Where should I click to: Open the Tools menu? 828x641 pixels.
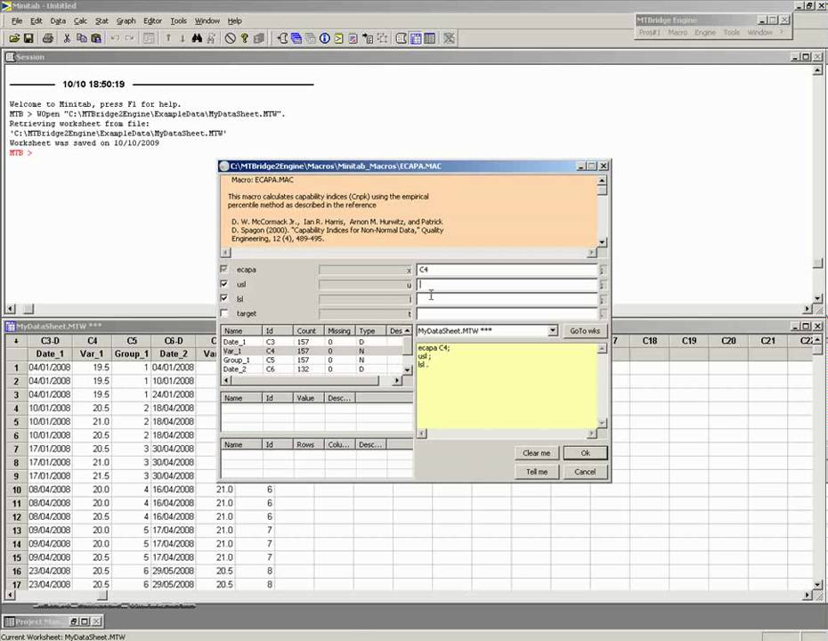pyautogui.click(x=178, y=20)
